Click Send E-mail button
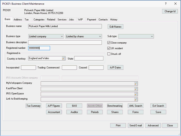 click(x=136, y=125)
